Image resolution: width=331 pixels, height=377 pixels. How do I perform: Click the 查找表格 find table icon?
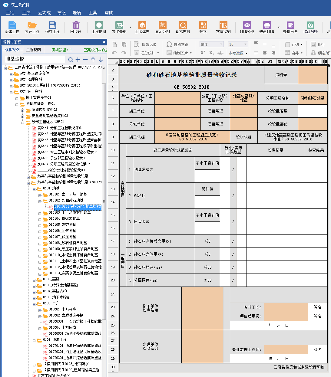click(183, 27)
